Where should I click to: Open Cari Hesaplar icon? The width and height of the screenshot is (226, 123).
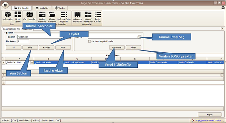click(30, 16)
